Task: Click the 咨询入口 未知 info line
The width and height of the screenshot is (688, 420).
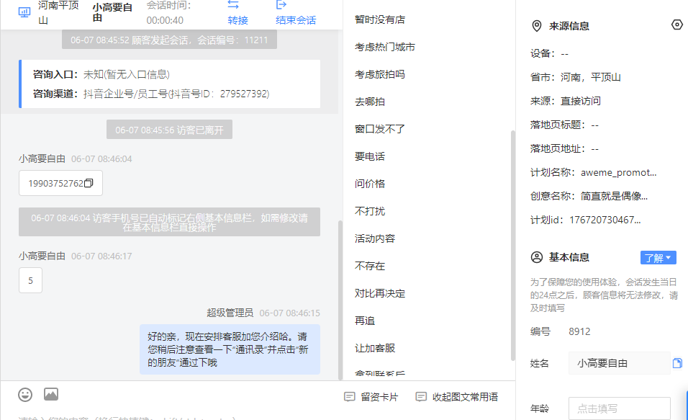Action: point(101,74)
